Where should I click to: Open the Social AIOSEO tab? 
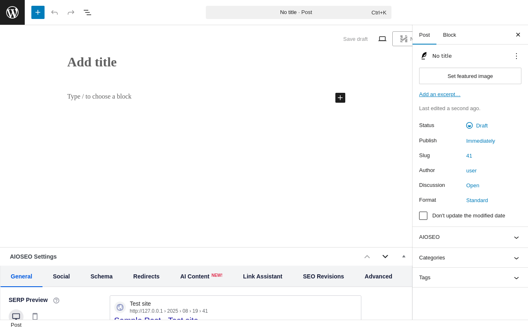coord(61,276)
